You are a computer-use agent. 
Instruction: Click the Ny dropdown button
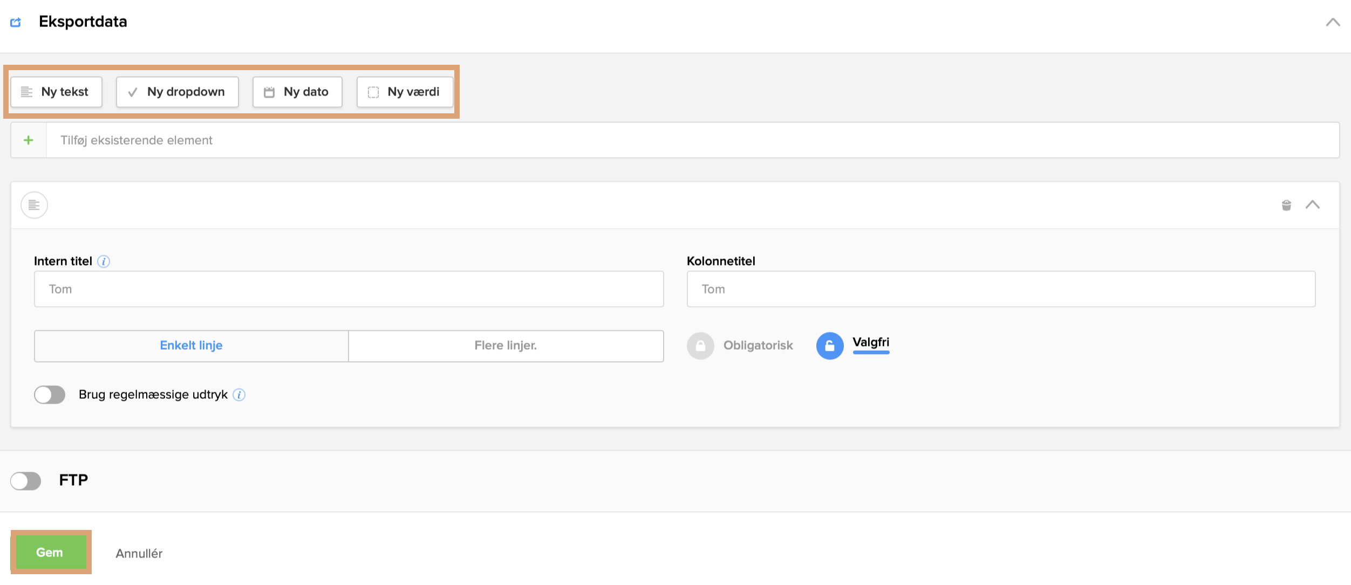(x=178, y=92)
